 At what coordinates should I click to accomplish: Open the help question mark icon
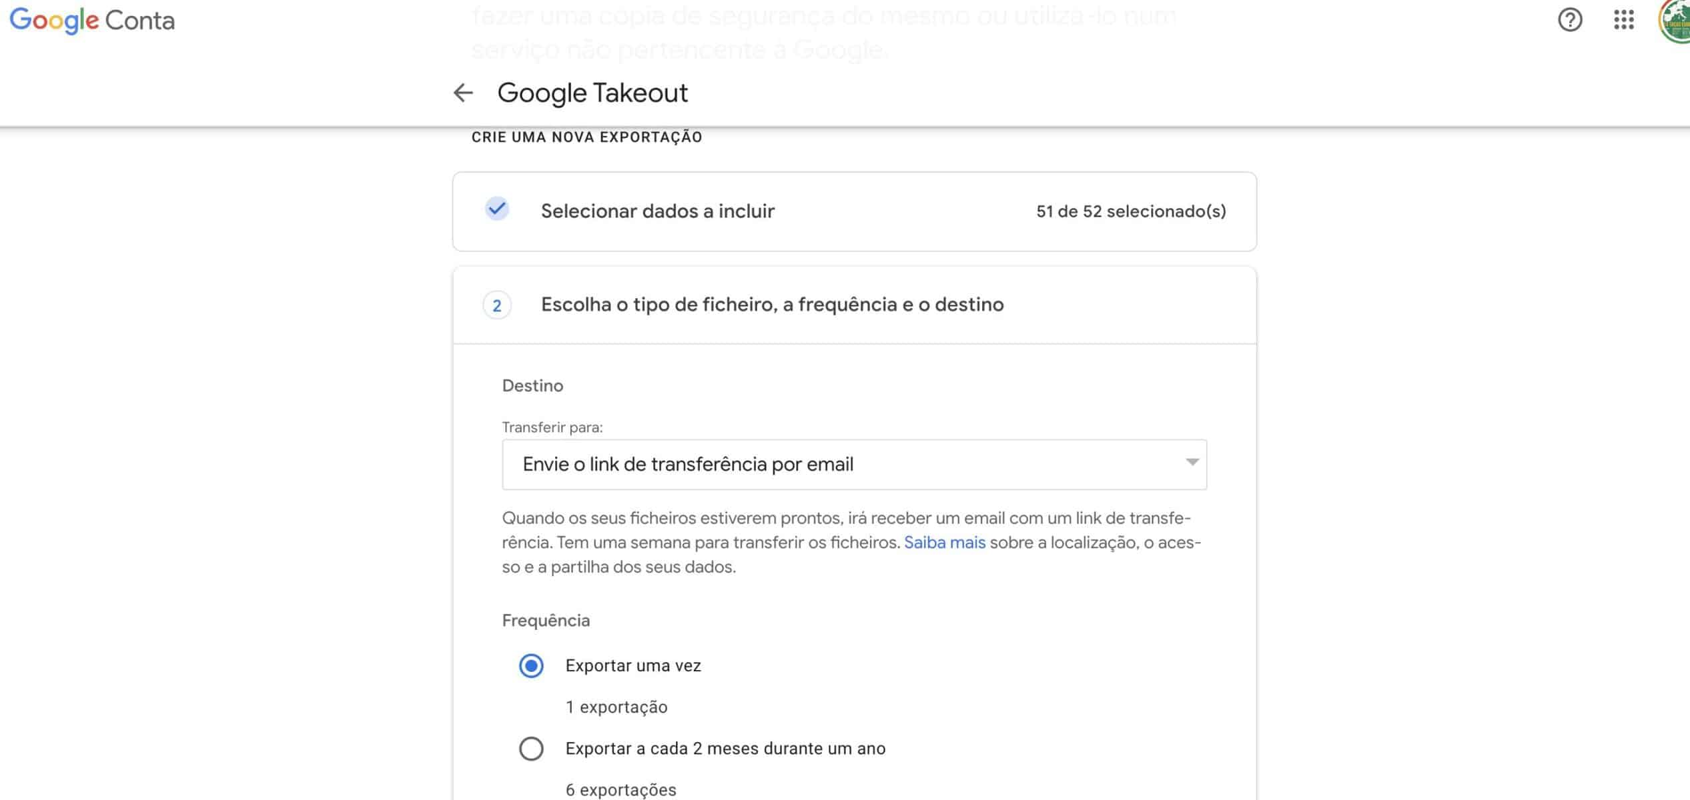tap(1569, 20)
